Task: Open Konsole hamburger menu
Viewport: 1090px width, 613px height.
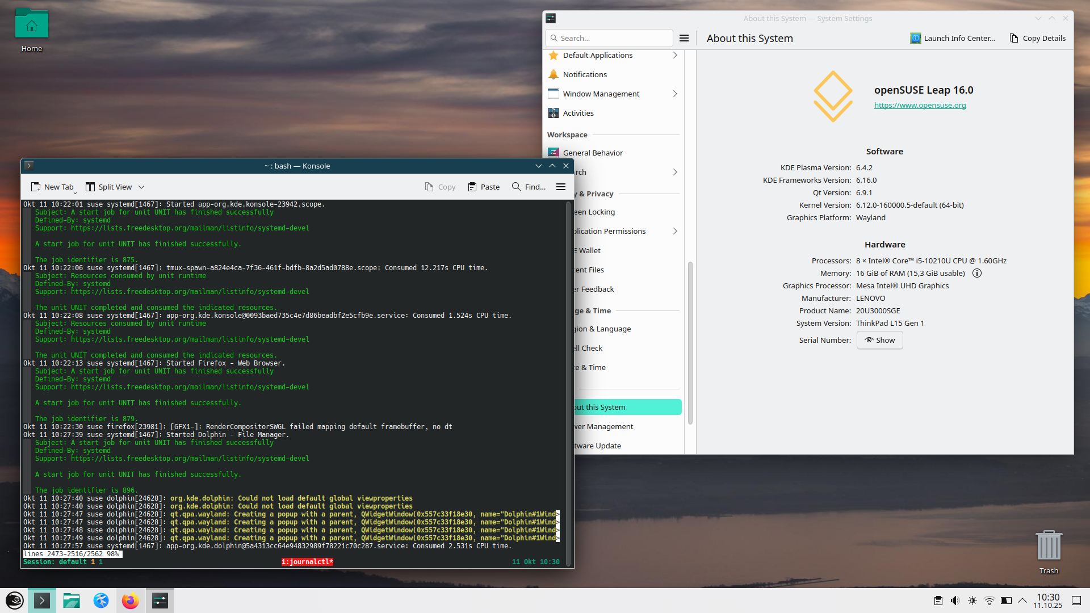Action: 561,187
